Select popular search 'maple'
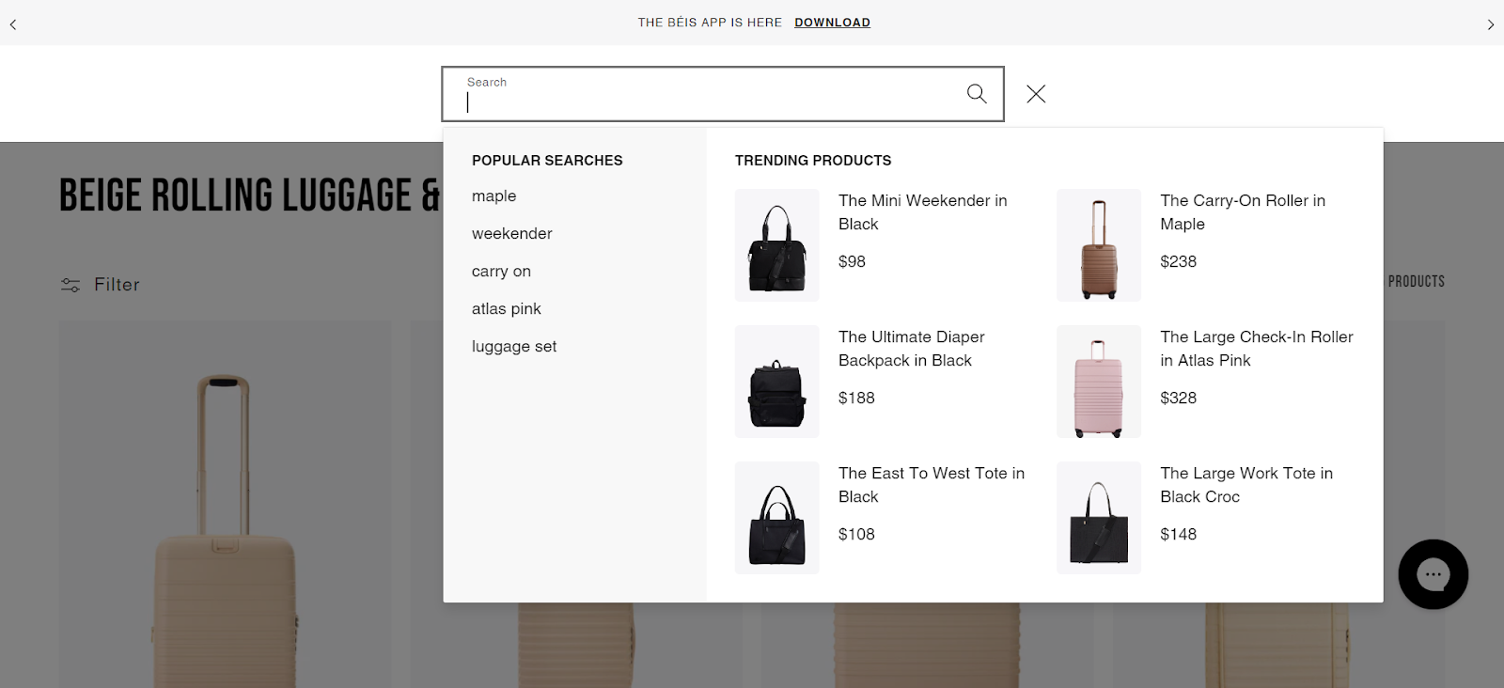1504x688 pixels. pyautogui.click(x=494, y=195)
